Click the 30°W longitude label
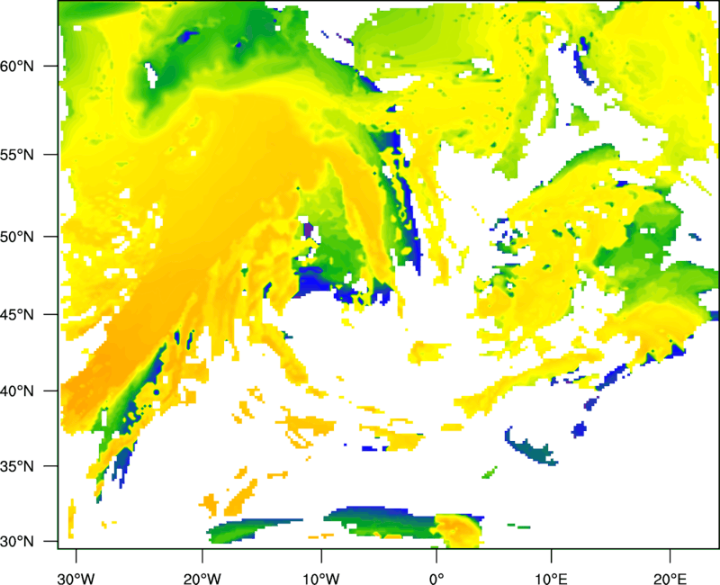 (x=76, y=579)
